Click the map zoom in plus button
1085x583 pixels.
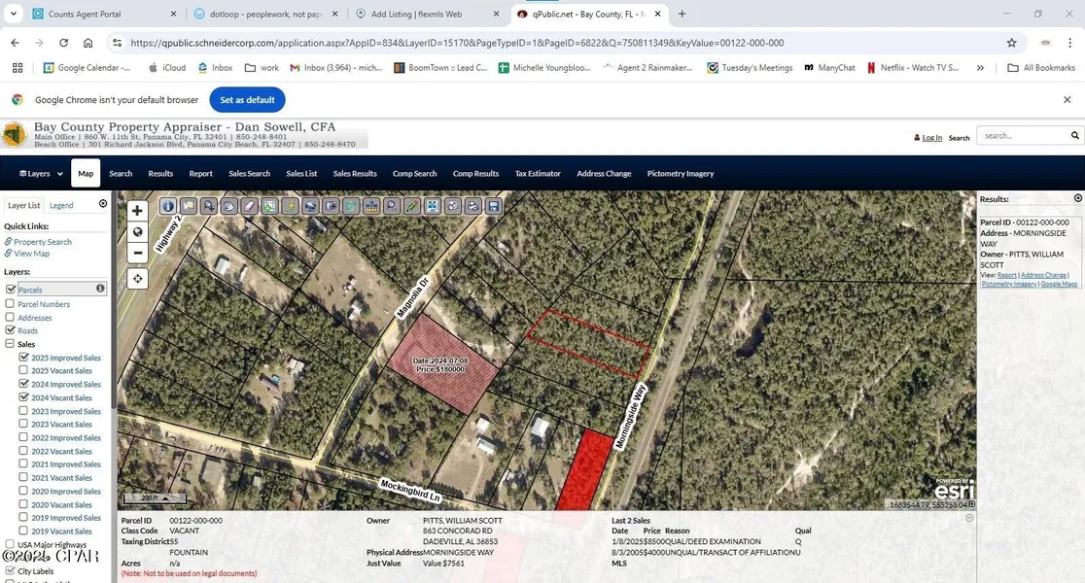click(137, 211)
